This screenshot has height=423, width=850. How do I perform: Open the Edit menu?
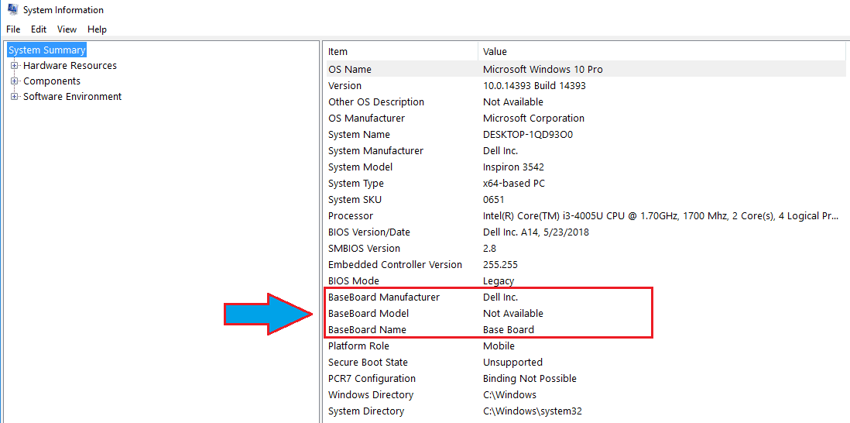(x=39, y=29)
